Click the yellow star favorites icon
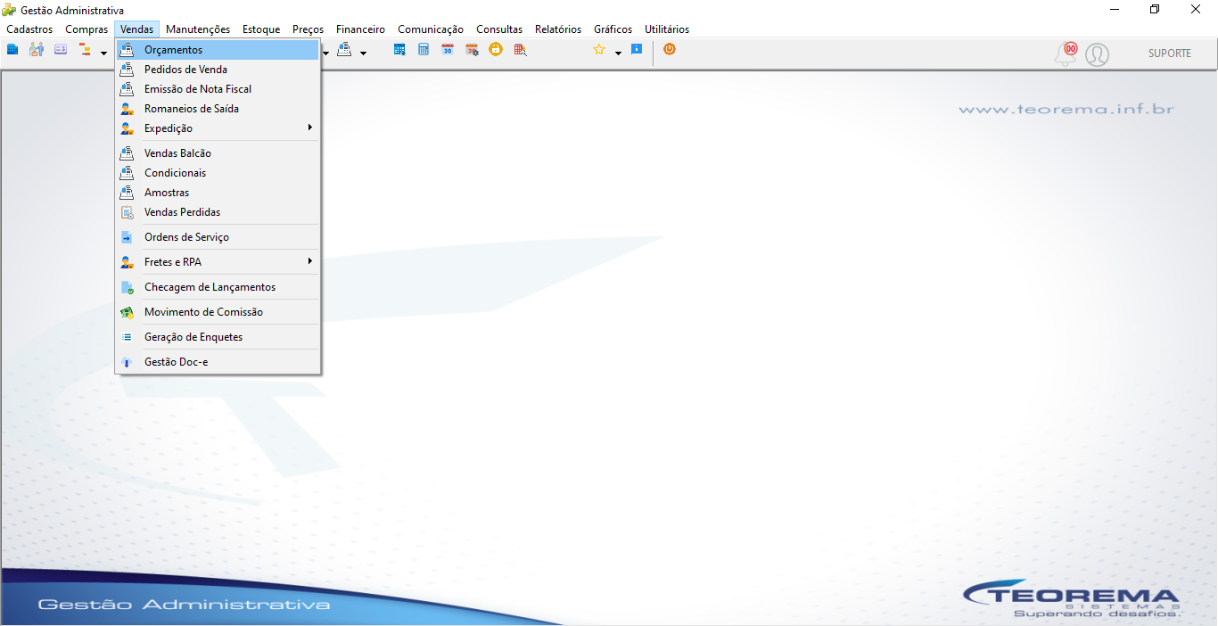1218x626 pixels. click(599, 50)
